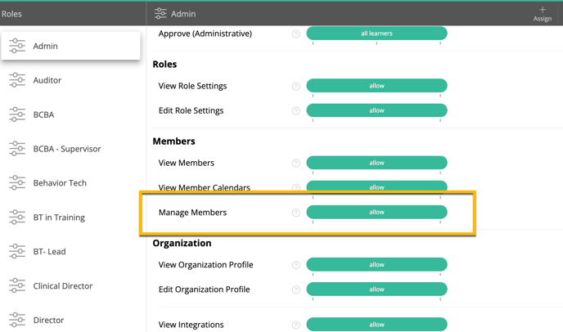Click help icon beside Edit Role Settings

pyautogui.click(x=296, y=111)
